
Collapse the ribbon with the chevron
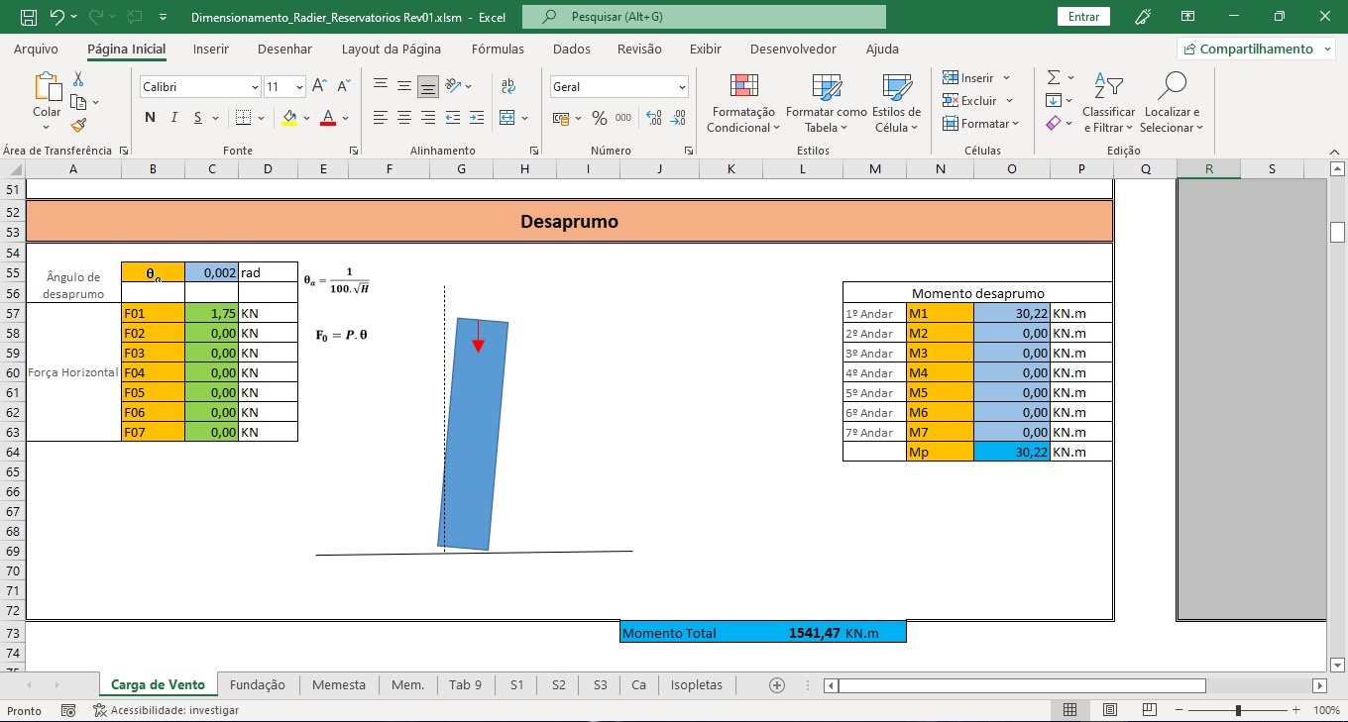point(1334,151)
